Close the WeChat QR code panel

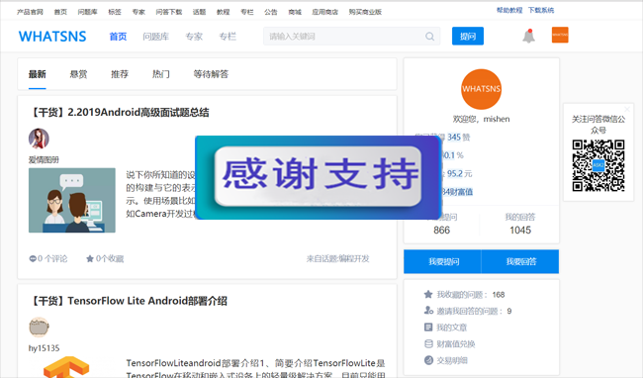click(627, 109)
